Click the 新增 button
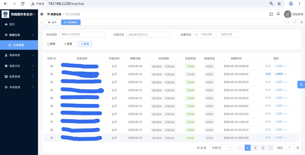Screen dimensions: 305x155 tap(85, 44)
